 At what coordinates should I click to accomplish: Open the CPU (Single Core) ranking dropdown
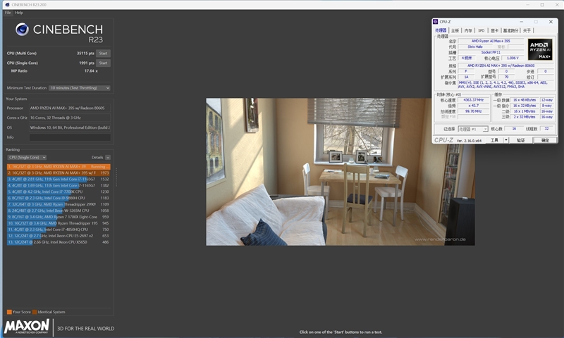pyautogui.click(x=26, y=157)
